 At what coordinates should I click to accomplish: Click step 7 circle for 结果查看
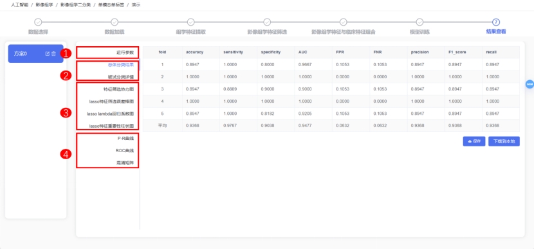click(x=496, y=22)
